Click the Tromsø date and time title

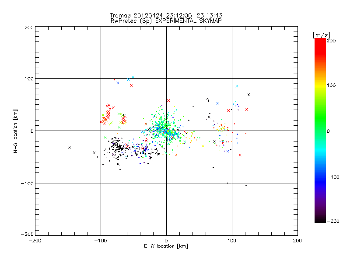pos(166,15)
